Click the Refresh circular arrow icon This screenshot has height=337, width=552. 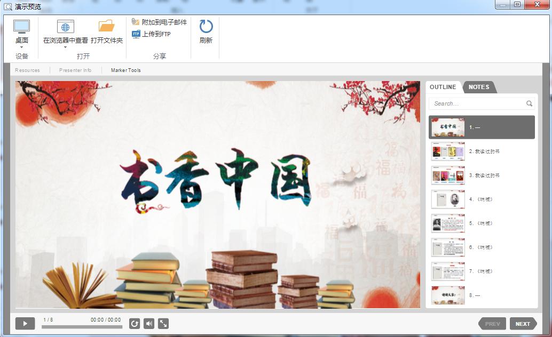[206, 27]
